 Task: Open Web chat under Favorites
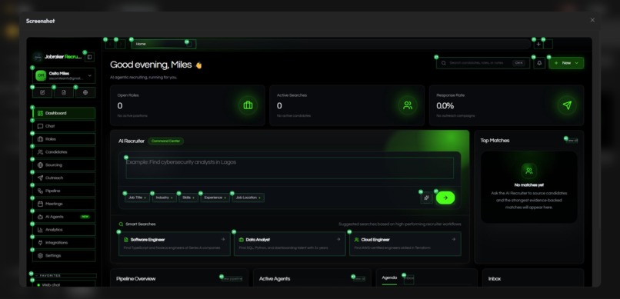[x=64, y=284]
